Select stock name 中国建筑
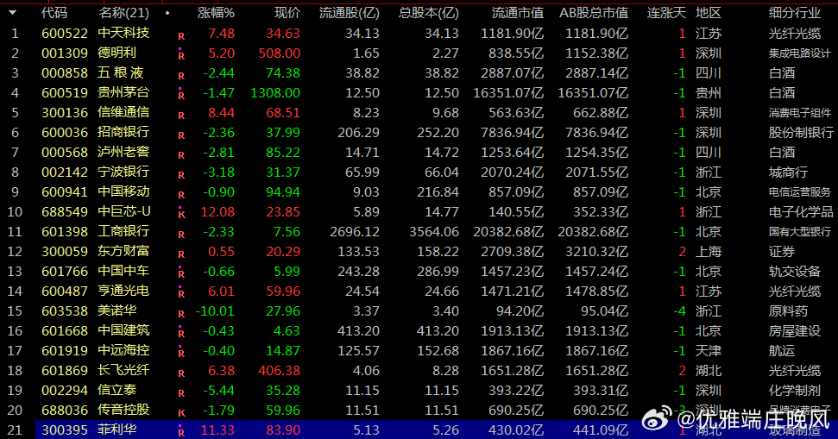The height and width of the screenshot is (439, 838). (123, 330)
